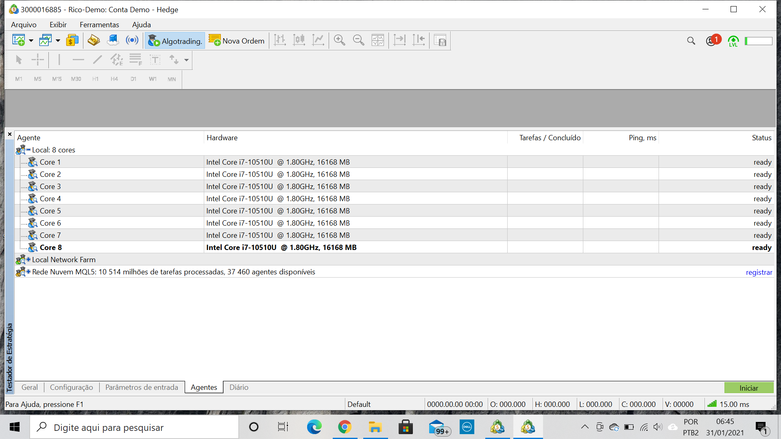
Task: Select the vertical line tool
Action: pos(59,60)
